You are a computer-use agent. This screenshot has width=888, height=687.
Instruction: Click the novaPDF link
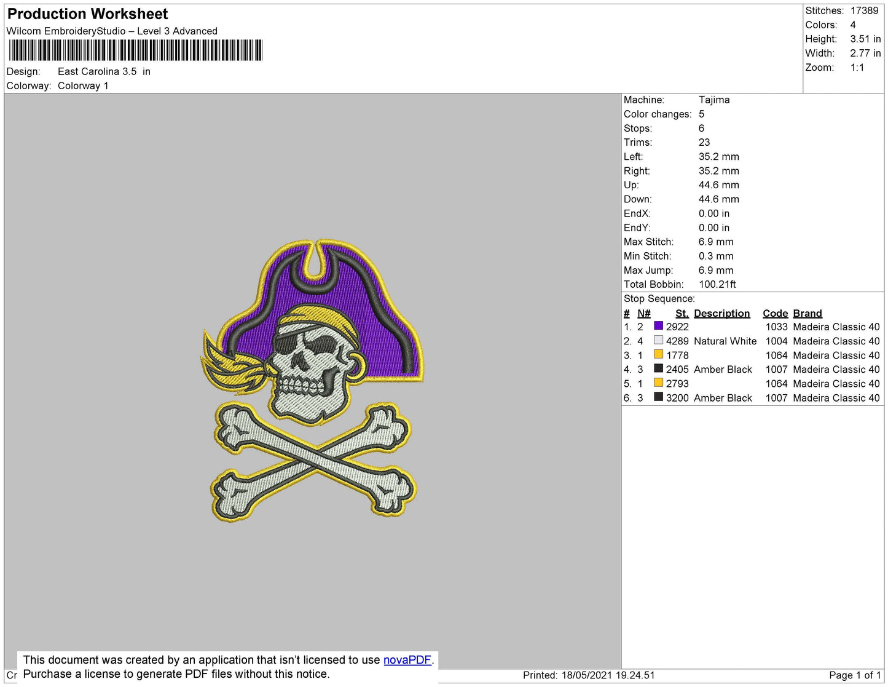tap(407, 660)
